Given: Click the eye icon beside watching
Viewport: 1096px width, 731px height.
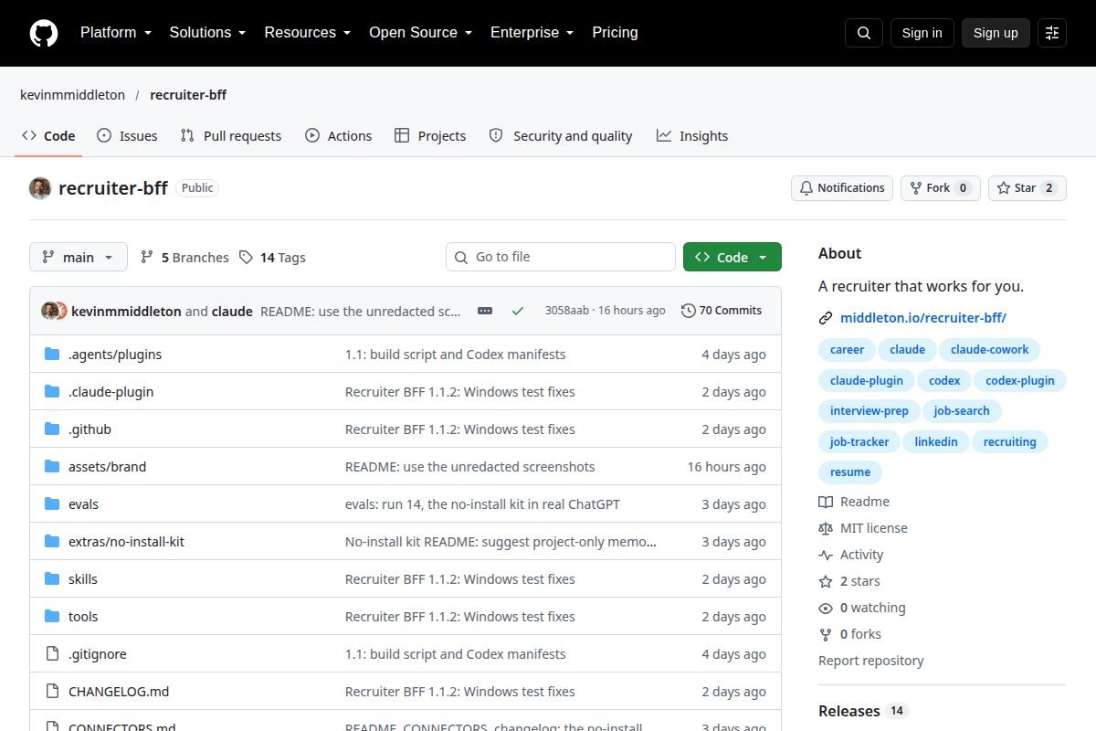Looking at the screenshot, I should [826, 608].
